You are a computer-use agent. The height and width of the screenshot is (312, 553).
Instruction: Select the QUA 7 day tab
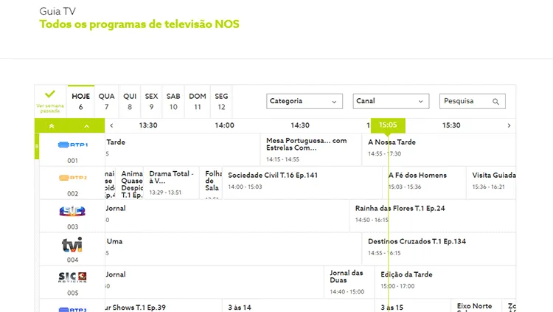click(106, 101)
